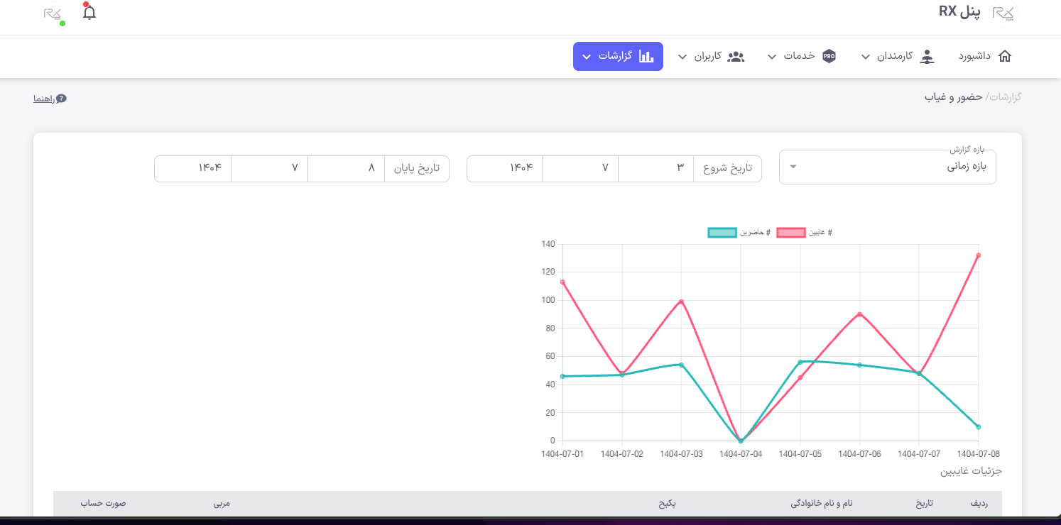This screenshot has height=525, width=1061.
Task: Open the بازه زمانی report range dropdown
Action: [887, 166]
